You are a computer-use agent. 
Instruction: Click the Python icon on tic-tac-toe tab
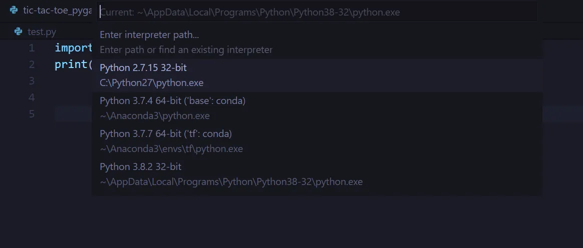[14, 10]
